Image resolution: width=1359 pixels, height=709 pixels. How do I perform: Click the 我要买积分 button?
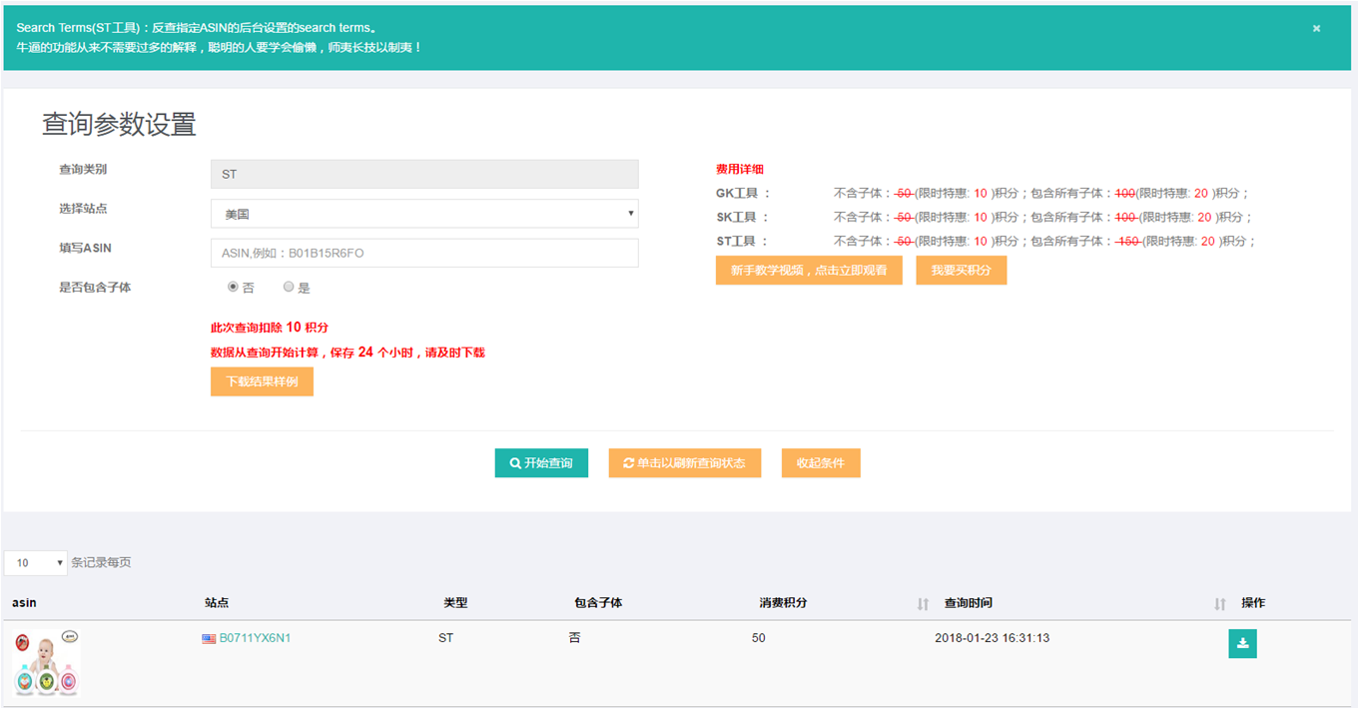pyautogui.click(x=961, y=271)
